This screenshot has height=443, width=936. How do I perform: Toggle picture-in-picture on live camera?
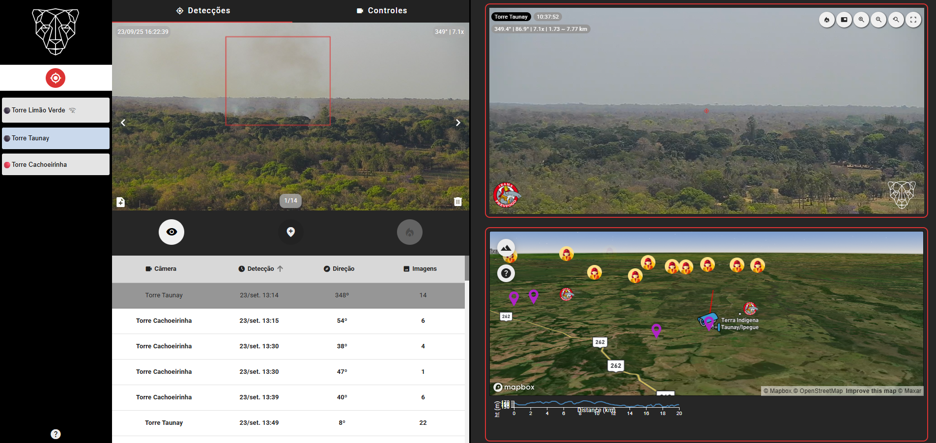click(844, 20)
